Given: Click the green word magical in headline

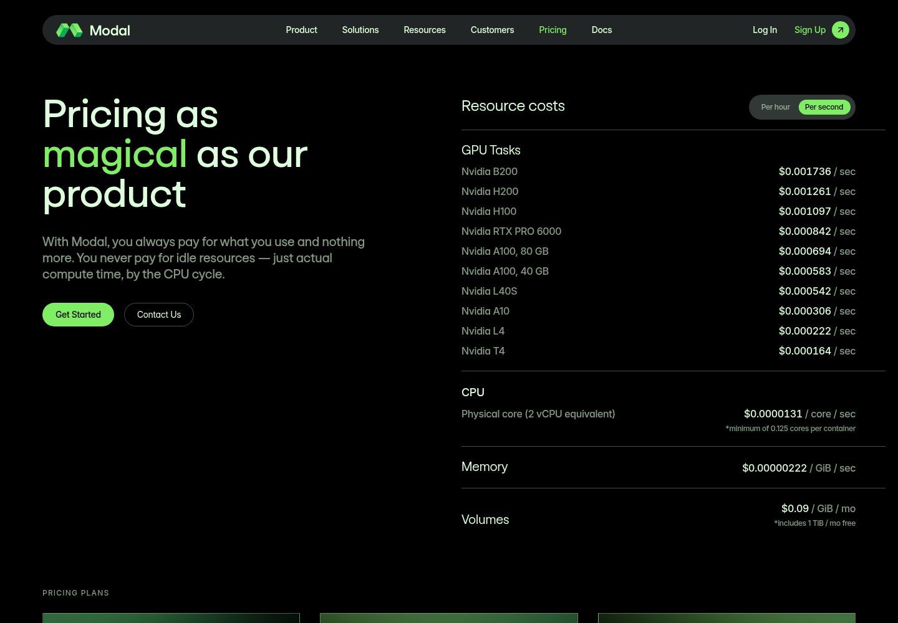Looking at the screenshot, I should 115,155.
